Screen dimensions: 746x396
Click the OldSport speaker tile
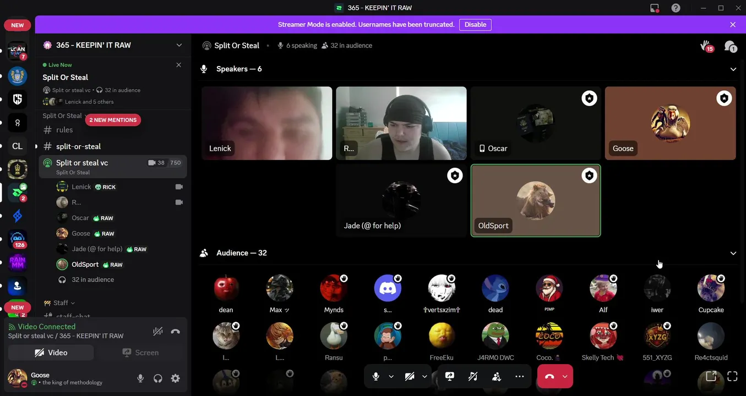(x=536, y=201)
